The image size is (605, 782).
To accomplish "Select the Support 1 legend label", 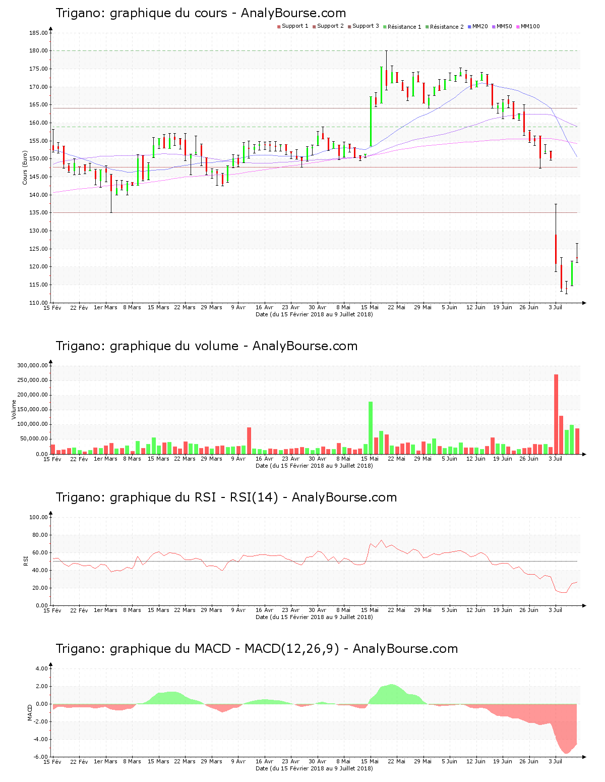I will [x=295, y=26].
